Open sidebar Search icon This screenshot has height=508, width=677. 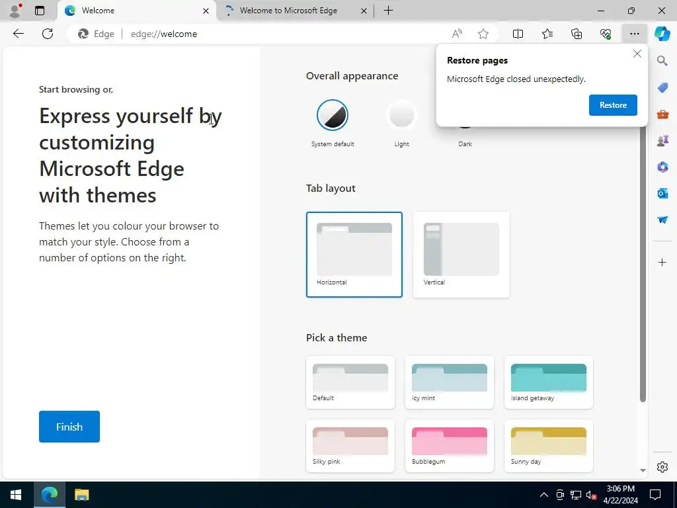[x=662, y=60]
